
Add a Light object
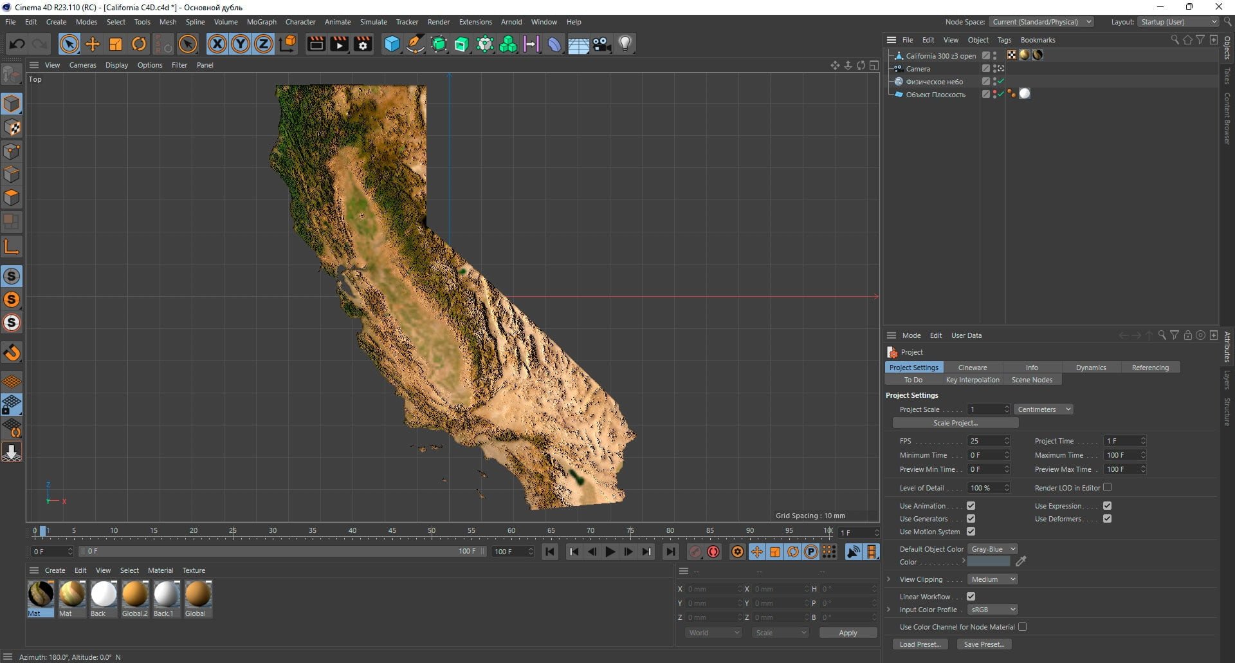(x=625, y=44)
